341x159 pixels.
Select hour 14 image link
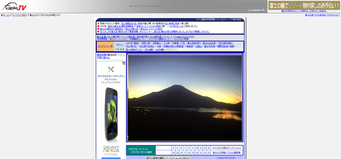[x=173, y=153]
